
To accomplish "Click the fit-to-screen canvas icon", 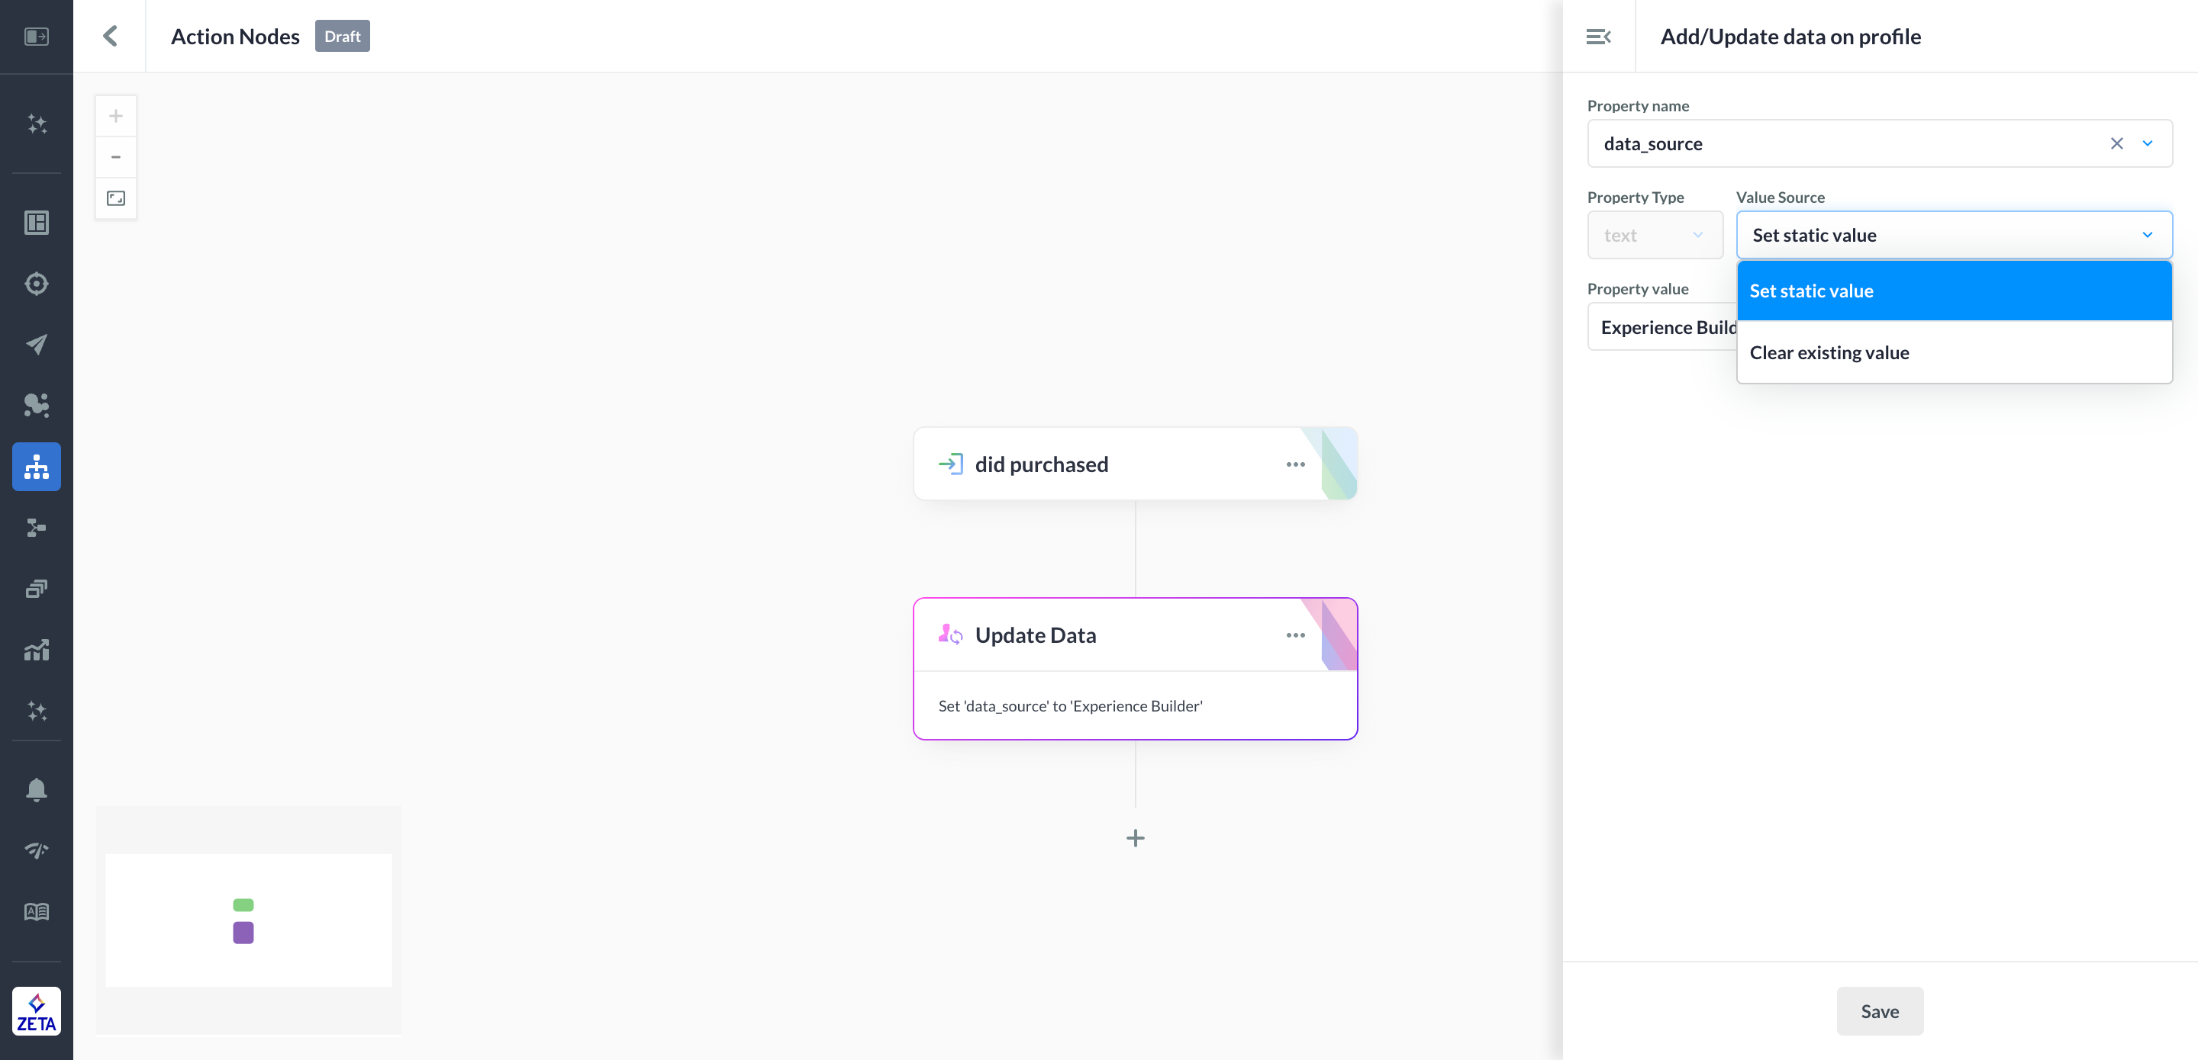I will click(116, 199).
